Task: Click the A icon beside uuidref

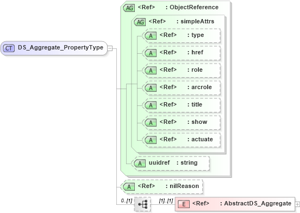Action: pyautogui.click(x=140, y=164)
